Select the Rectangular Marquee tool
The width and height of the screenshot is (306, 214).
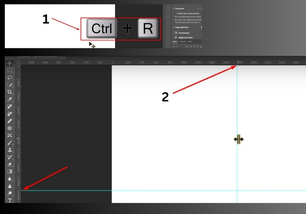(10, 70)
